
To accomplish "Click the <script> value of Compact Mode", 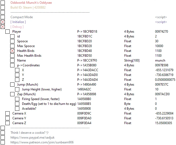I will pyautogui.click(x=161, y=17).
